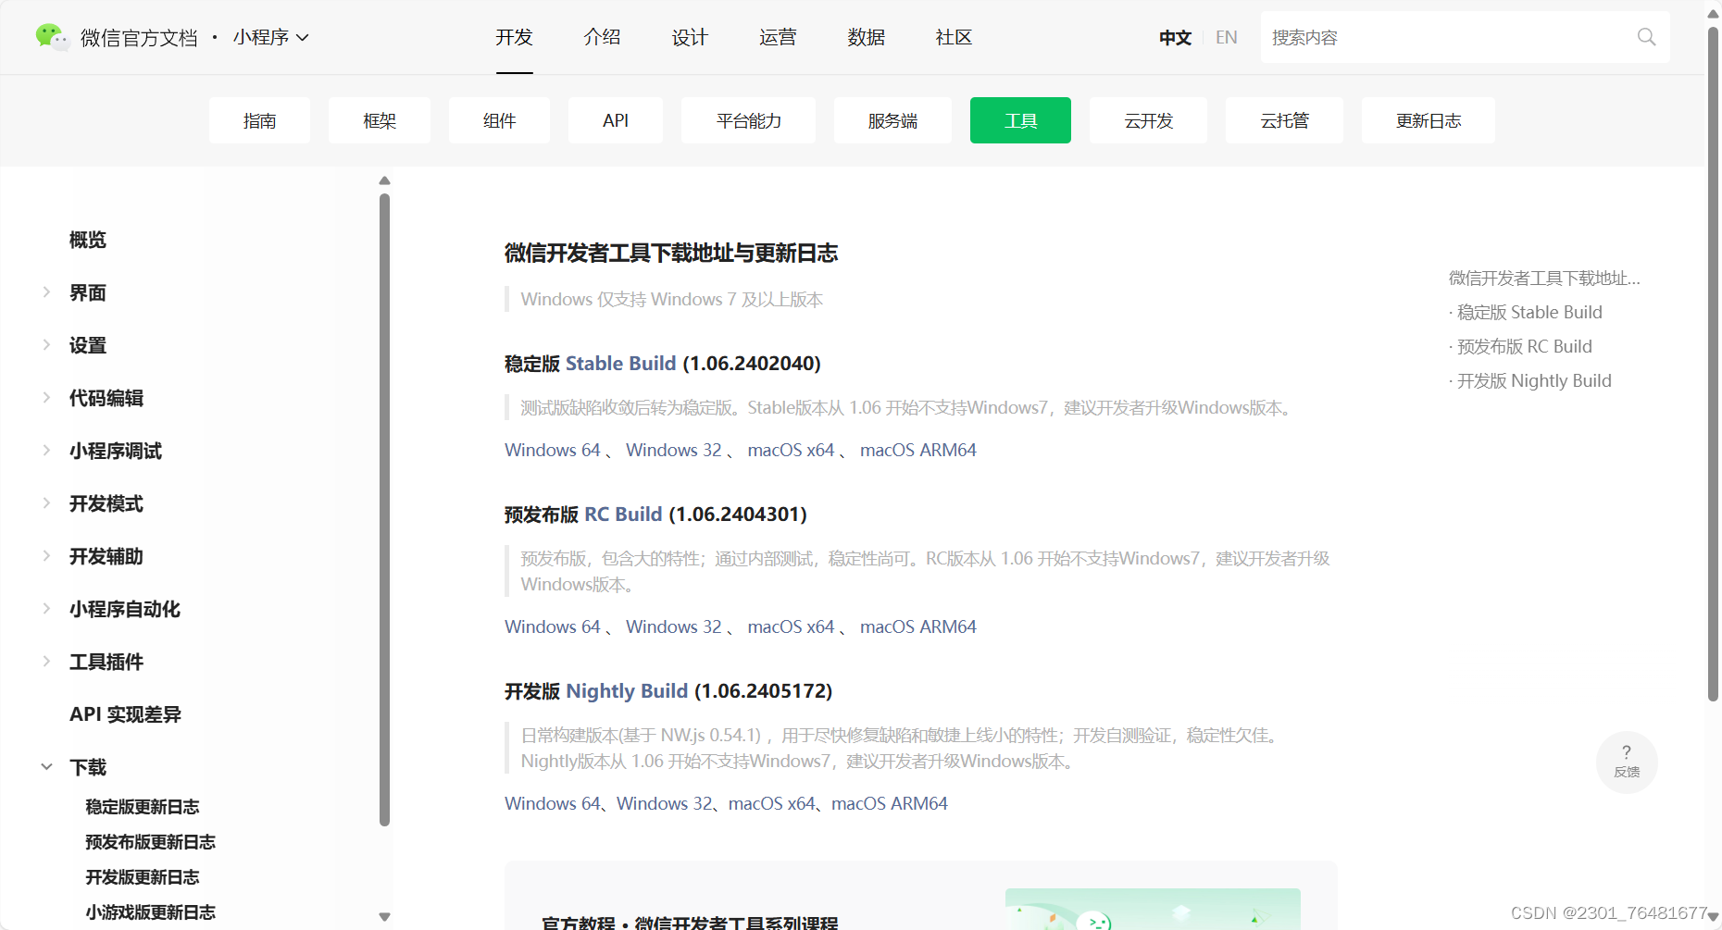1722x930 pixels.
Task: Switch language to EN
Action: click(1226, 38)
